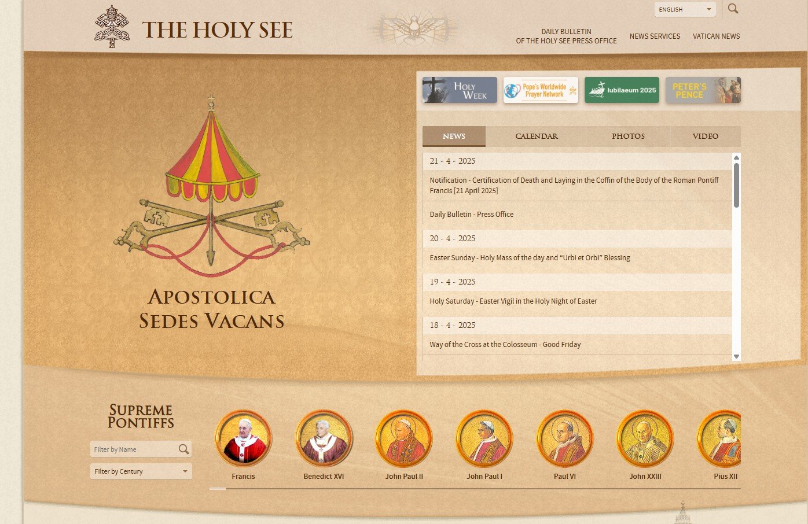
Task: Open the Holy Week banner icon
Action: click(x=460, y=90)
